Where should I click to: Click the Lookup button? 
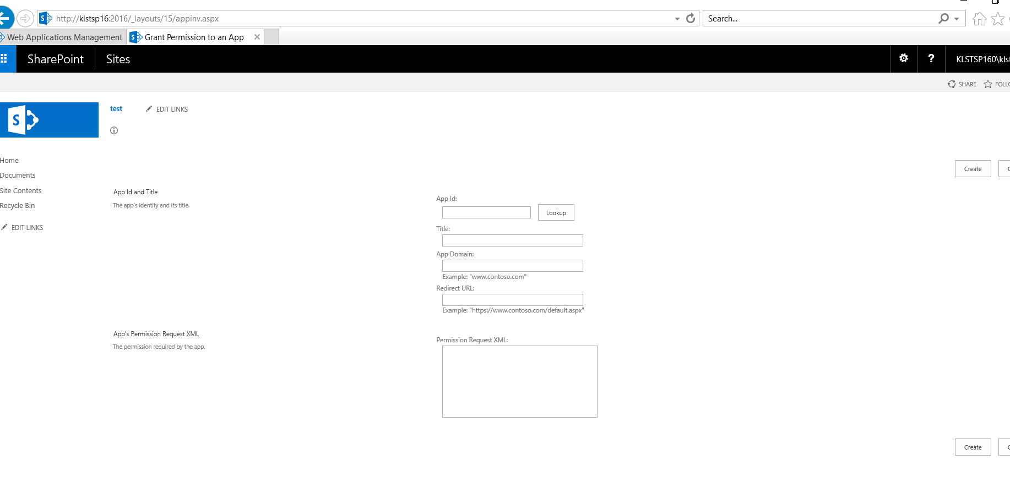click(556, 212)
